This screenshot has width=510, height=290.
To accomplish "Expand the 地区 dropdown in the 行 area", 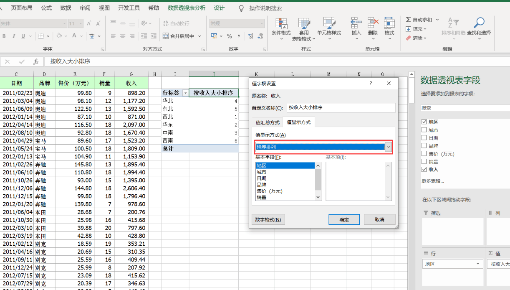I will click(x=478, y=264).
